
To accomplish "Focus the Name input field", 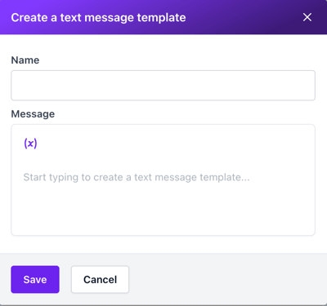I will coord(163,86).
